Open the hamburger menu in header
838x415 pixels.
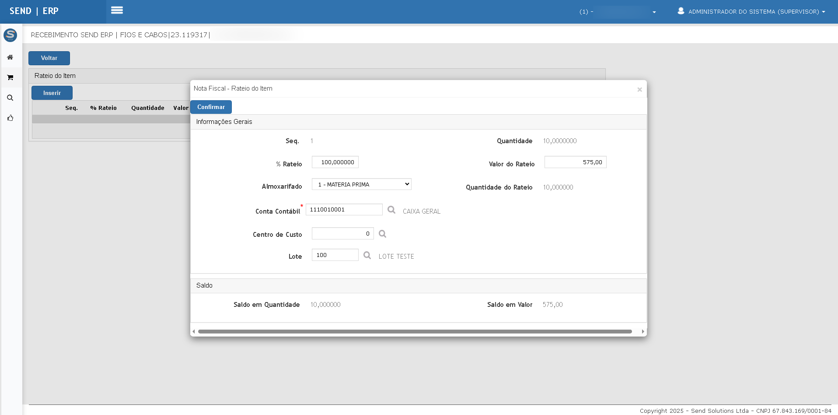(x=117, y=11)
